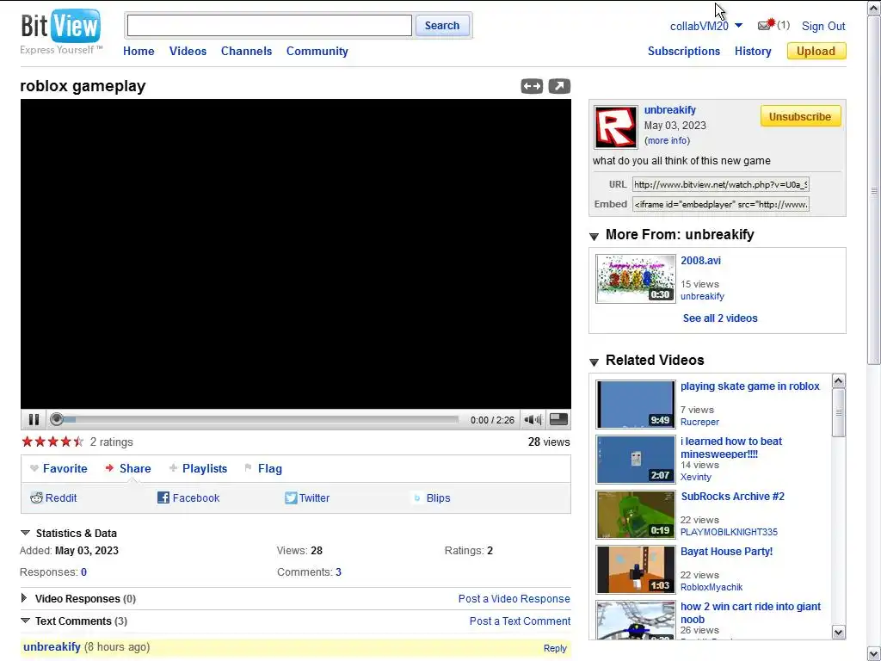Open SubRocks Archive #2 thumbnail
This screenshot has height=661, width=881.
click(x=636, y=515)
